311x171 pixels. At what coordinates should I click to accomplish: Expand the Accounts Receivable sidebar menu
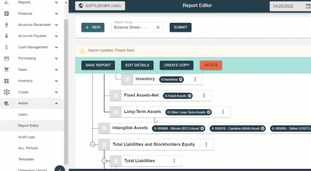pos(56,25)
